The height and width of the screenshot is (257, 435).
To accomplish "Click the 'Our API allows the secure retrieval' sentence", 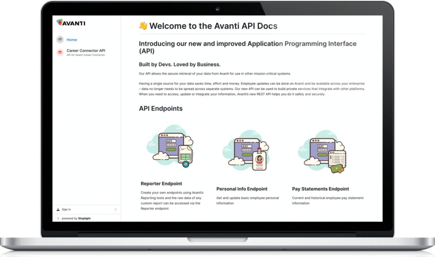I will pyautogui.click(x=215, y=74).
